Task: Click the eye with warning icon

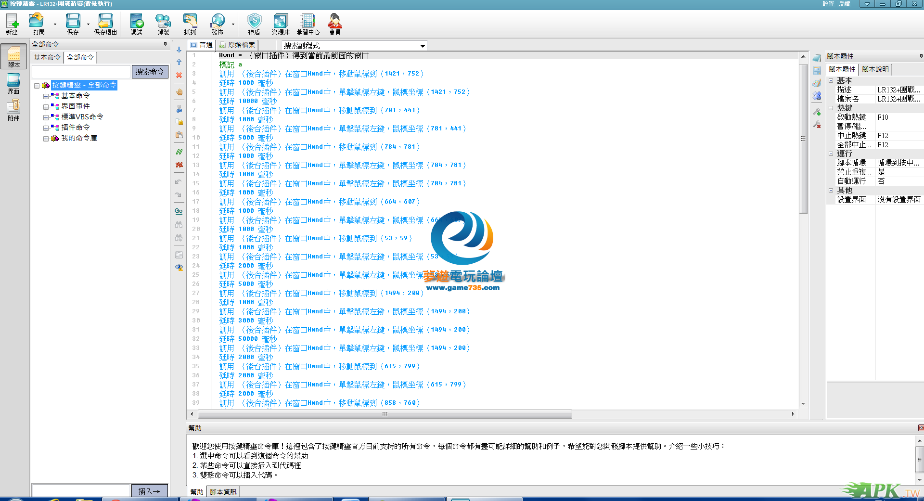Action: click(179, 268)
